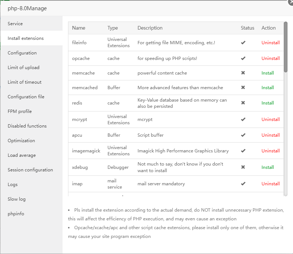Click the extensions list vertical scrollbar

[286, 48]
